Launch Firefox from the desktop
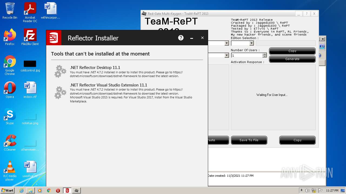Screen dimensions: 346x194 coord(10,37)
